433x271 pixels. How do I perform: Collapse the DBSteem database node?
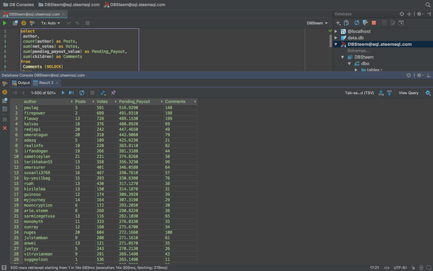click(342, 57)
